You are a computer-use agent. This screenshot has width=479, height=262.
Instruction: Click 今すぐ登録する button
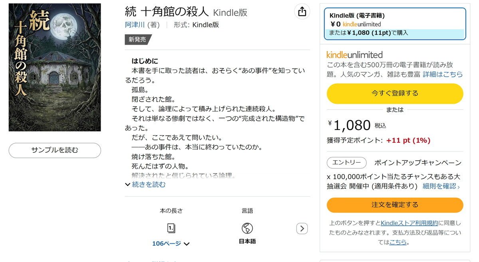395,93
